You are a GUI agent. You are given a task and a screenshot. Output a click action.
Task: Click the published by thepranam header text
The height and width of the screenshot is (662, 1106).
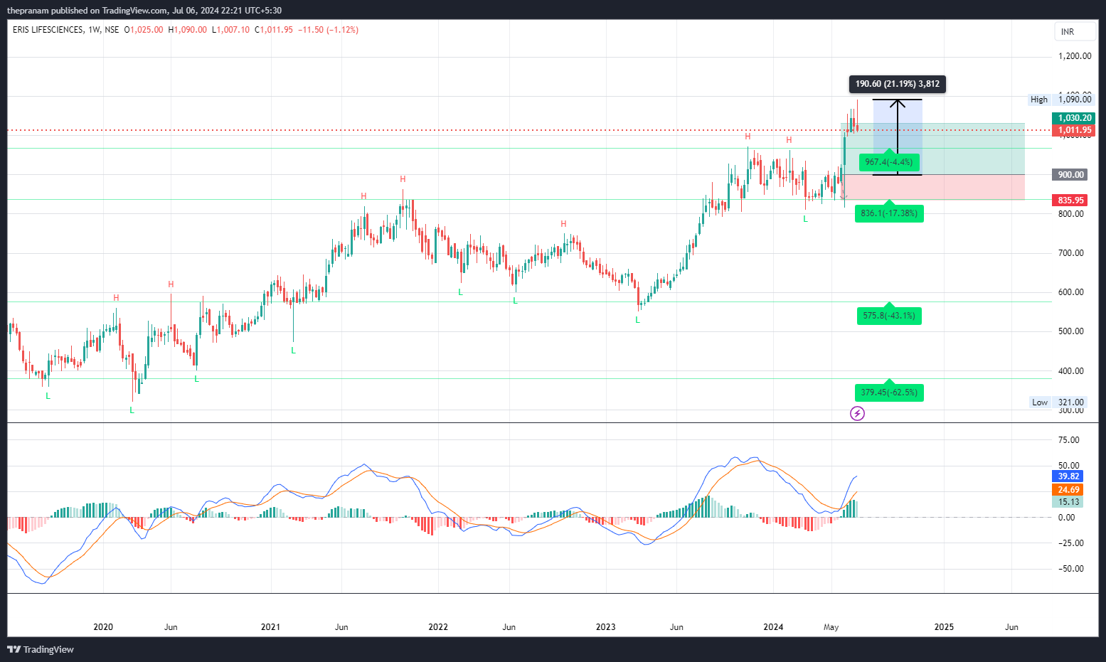point(144,11)
